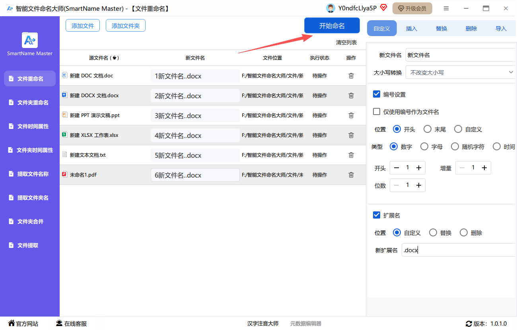The width and height of the screenshot is (517, 330).
Task: Remove 新建 XLSX 工作表.xlsx using trash icon
Action: click(x=351, y=135)
